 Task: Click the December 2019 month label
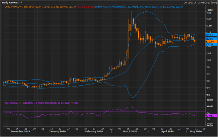pos(20,131)
